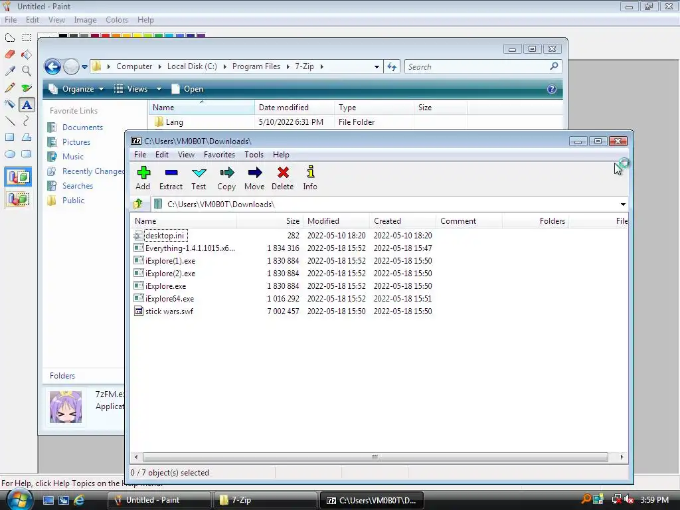Choose the transparent background option in Paint
This screenshot has height=510, width=680.
(x=18, y=199)
